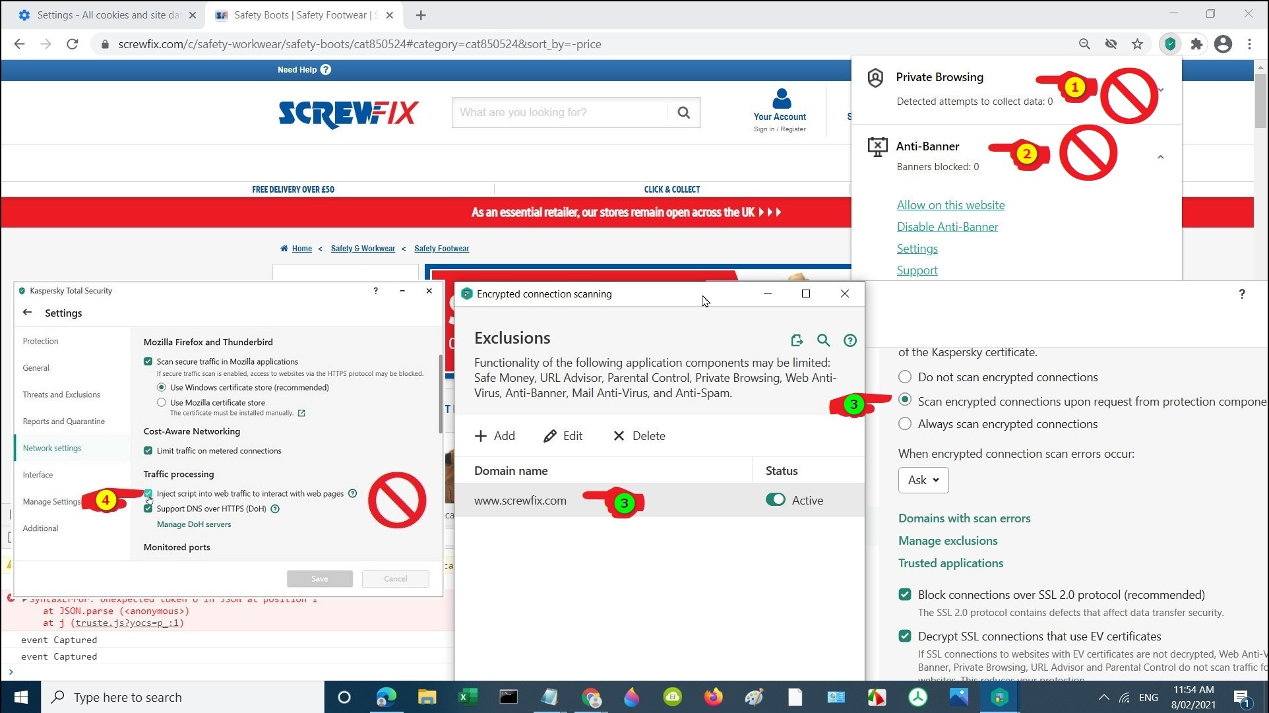
Task: Click info icon beside Inject script option
Action: pos(352,493)
